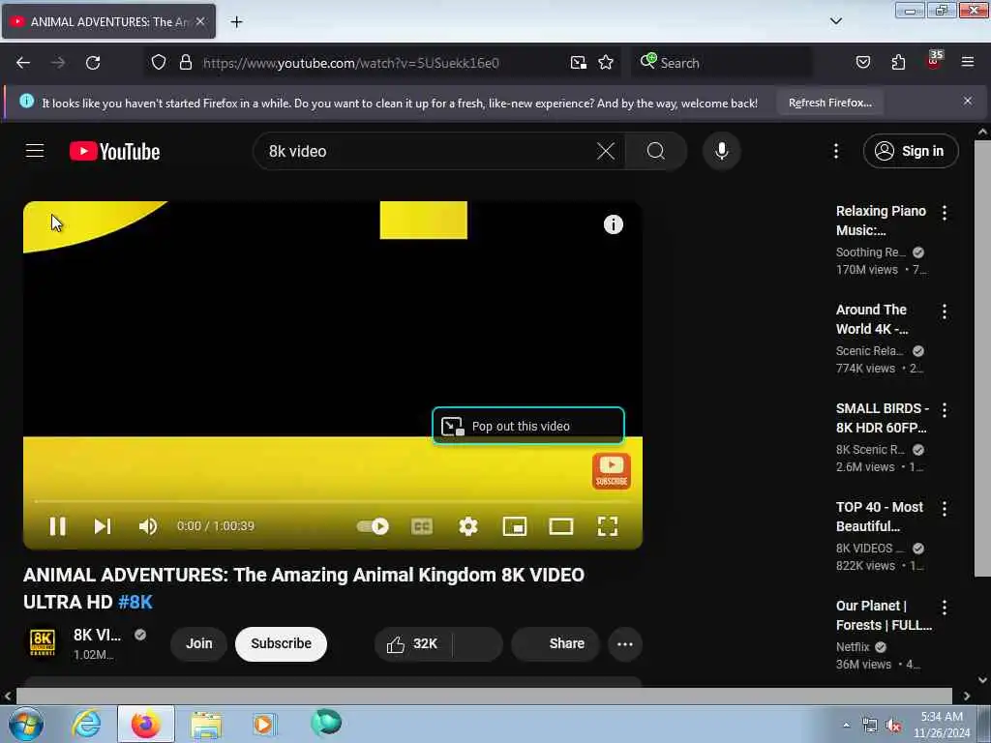Like the video with 32K likes
Viewport: 991px width, 743px height.
(413, 643)
